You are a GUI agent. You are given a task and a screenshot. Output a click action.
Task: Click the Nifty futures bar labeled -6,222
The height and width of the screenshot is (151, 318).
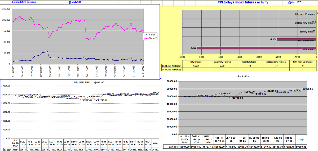[257, 48]
